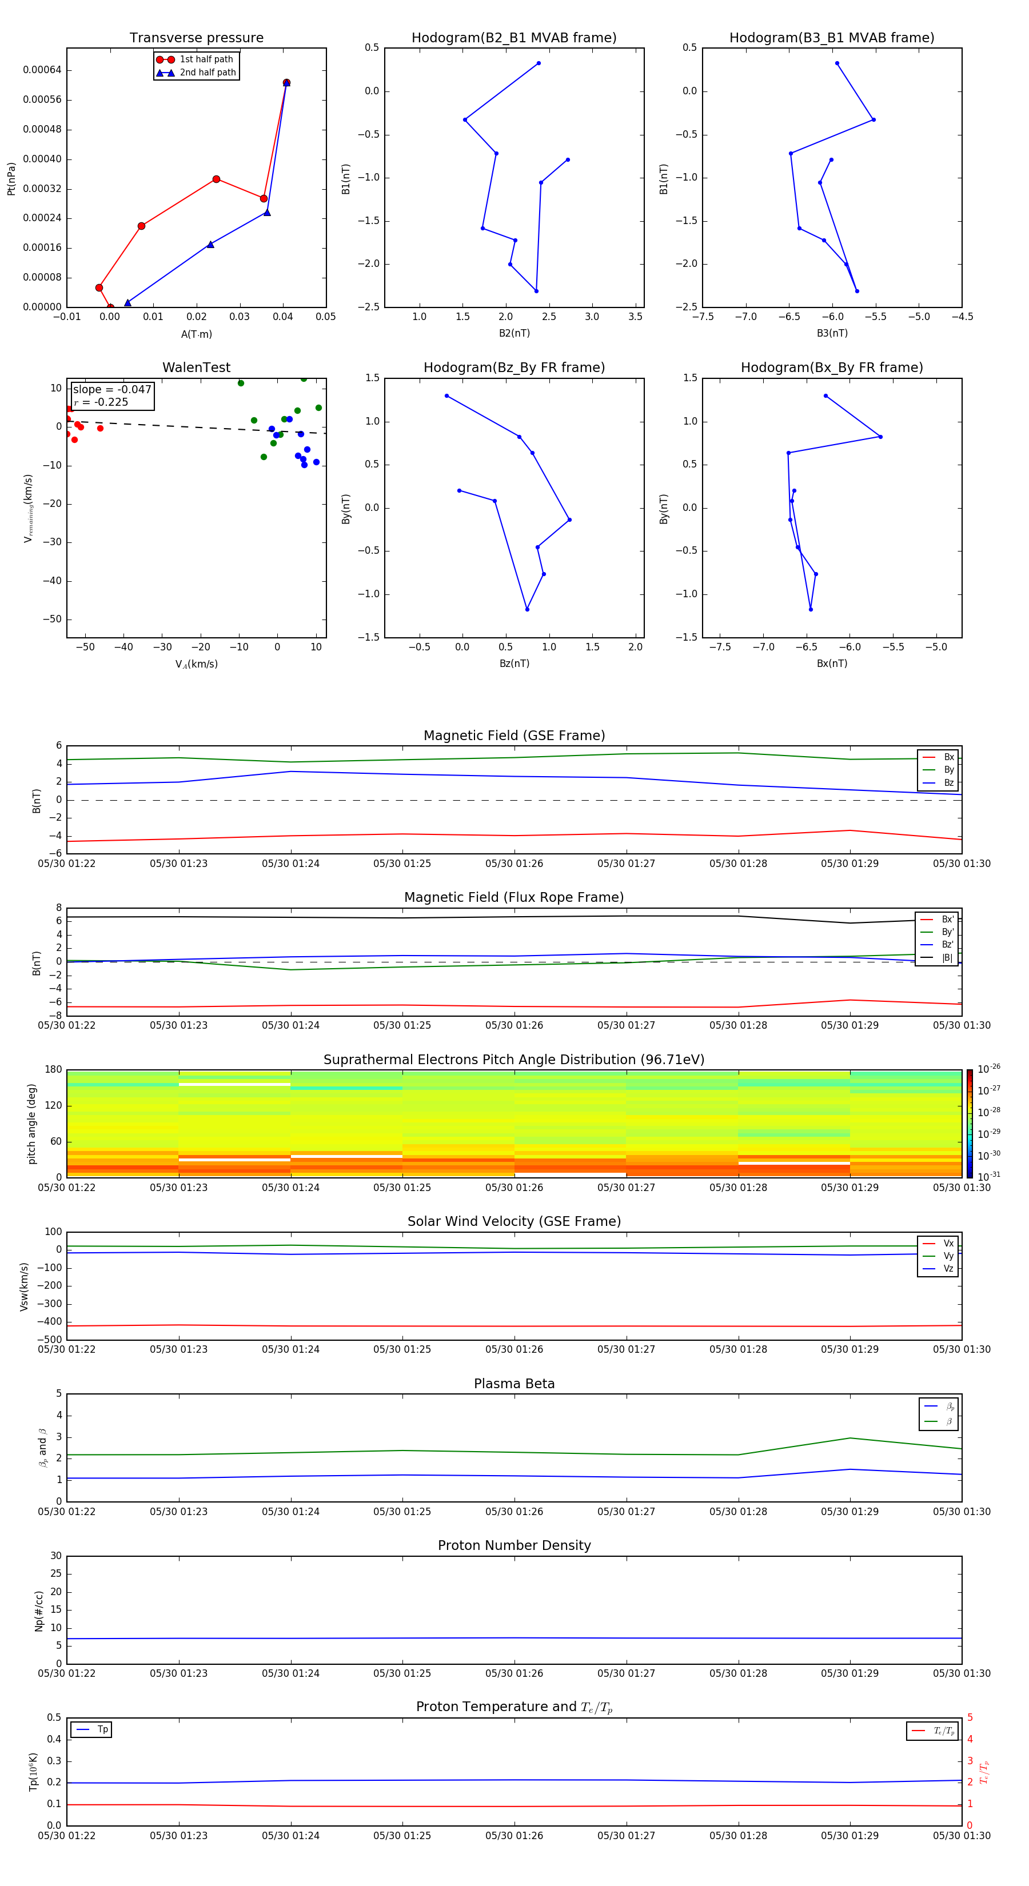Select By' in the Flux Rope legend
Viewport: 1029px width, 1886px height.
click(938, 932)
